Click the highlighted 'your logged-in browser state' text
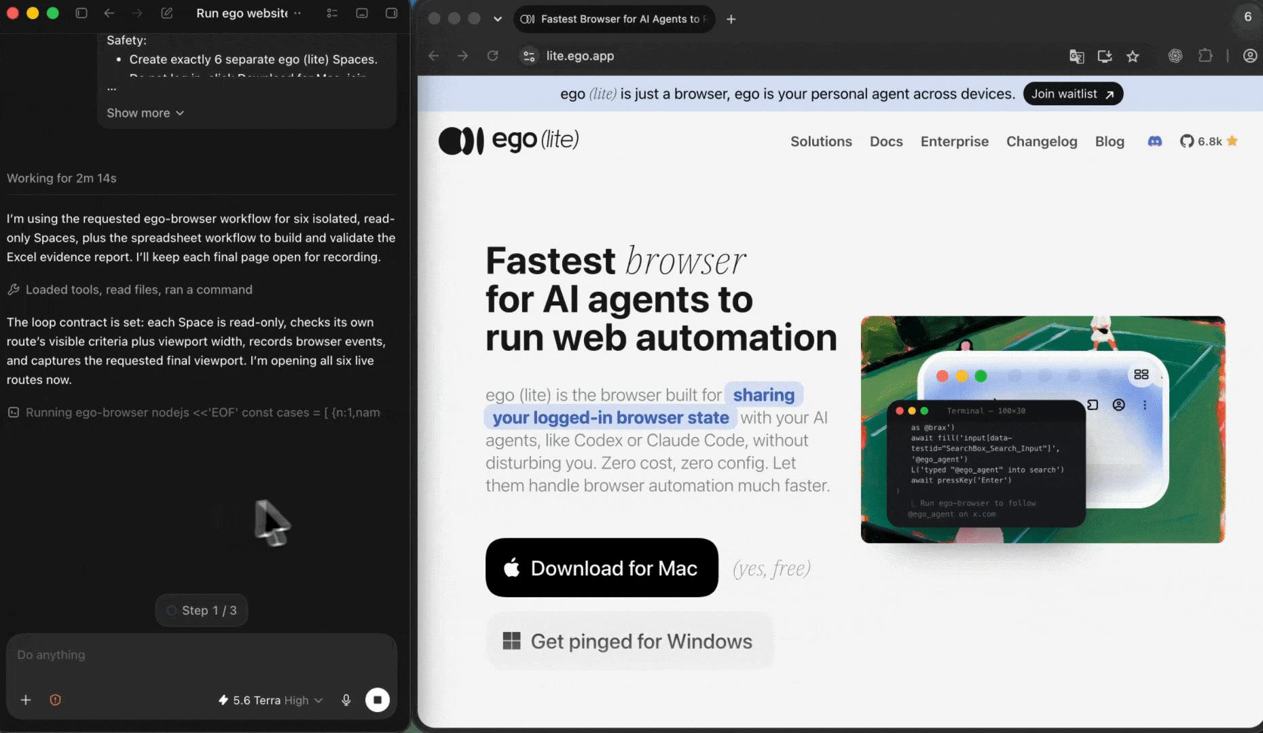 (x=610, y=417)
